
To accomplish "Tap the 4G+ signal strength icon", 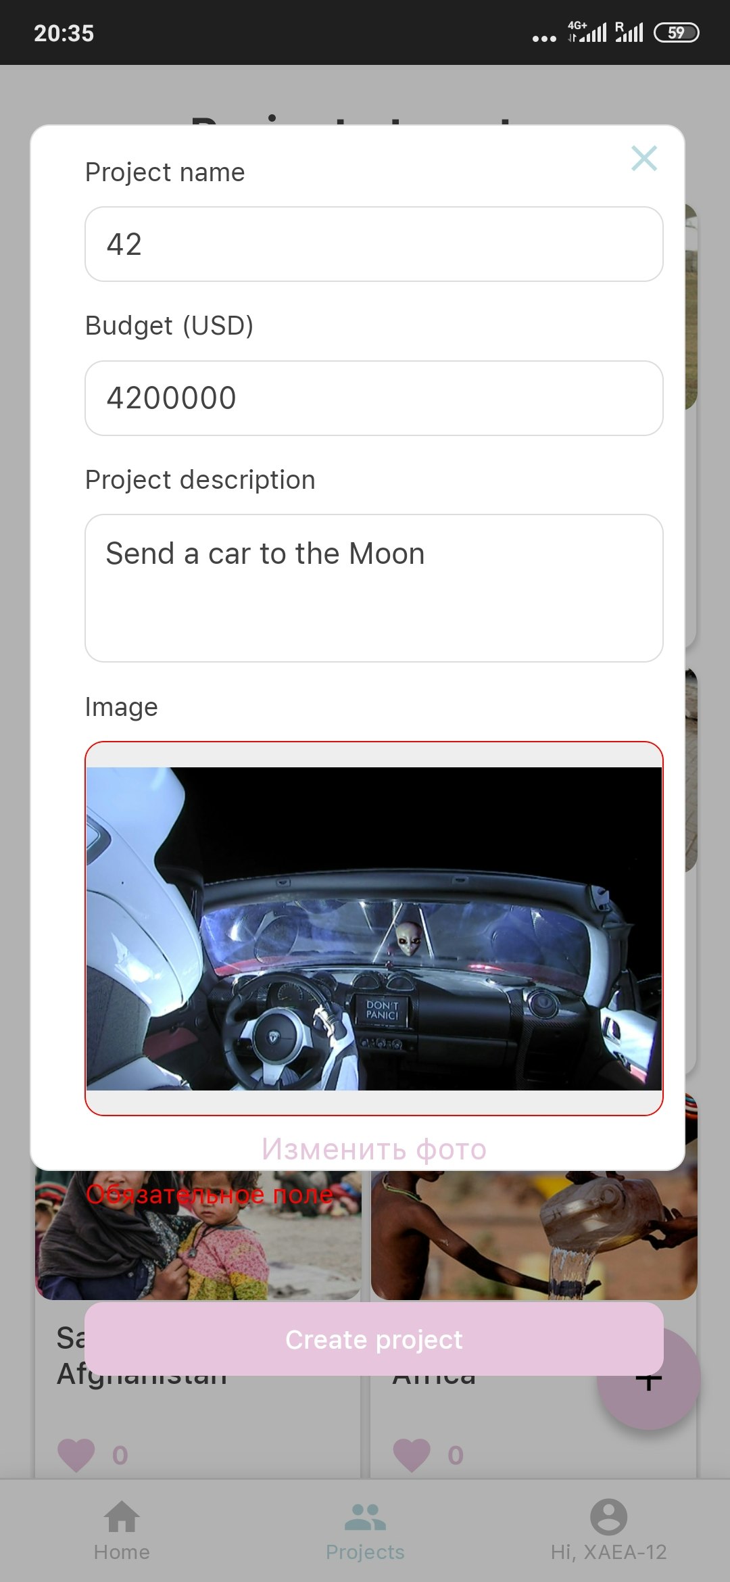I will pyautogui.click(x=587, y=32).
